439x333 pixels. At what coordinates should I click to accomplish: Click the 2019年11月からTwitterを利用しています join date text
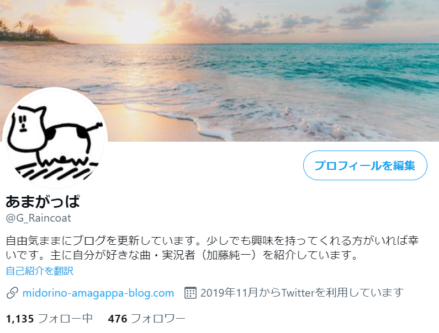pos(302,293)
